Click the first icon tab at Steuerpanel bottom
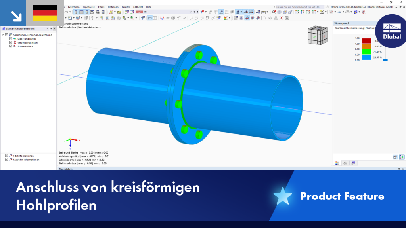 (x=337, y=163)
